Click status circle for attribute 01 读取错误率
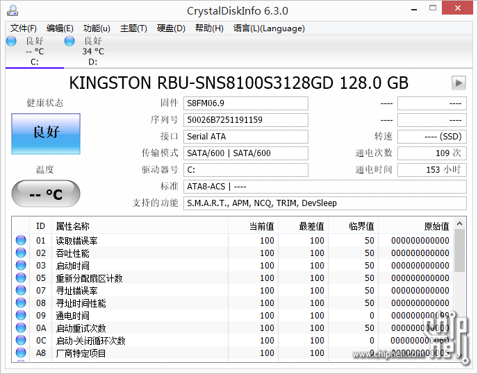478x374 pixels. coord(21,240)
